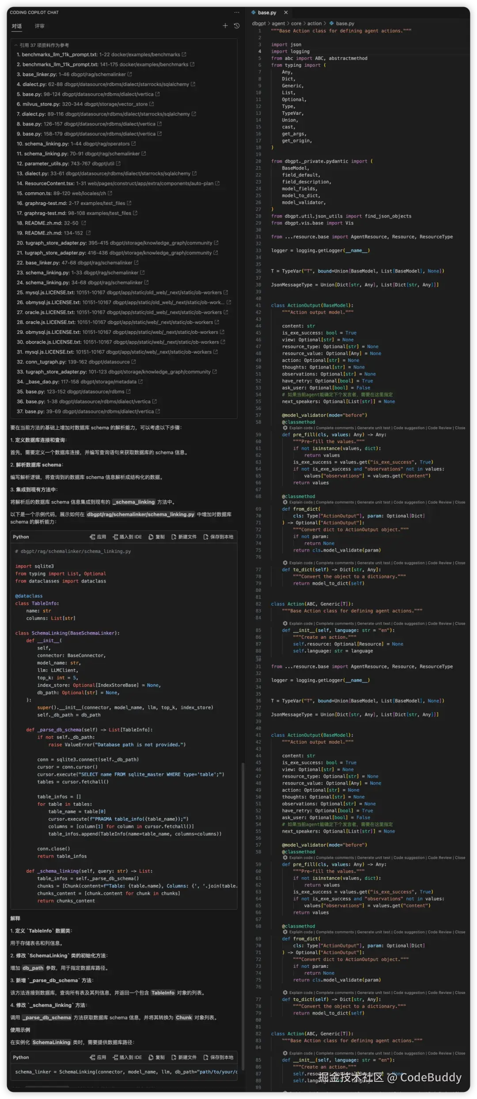Open external link icon for reference 18 README.zh.md
477x1099 pixels.
(x=84, y=224)
